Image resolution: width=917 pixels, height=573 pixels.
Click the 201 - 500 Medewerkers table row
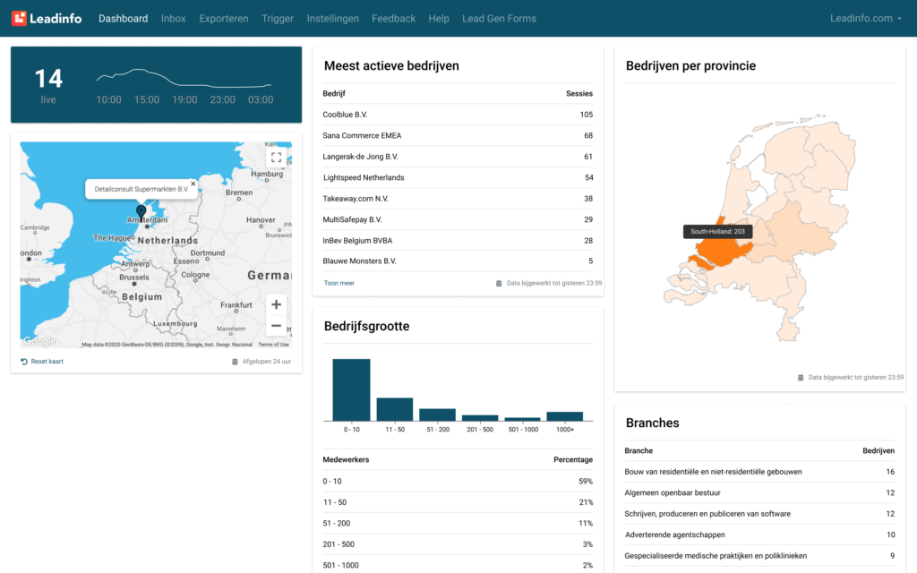click(458, 544)
